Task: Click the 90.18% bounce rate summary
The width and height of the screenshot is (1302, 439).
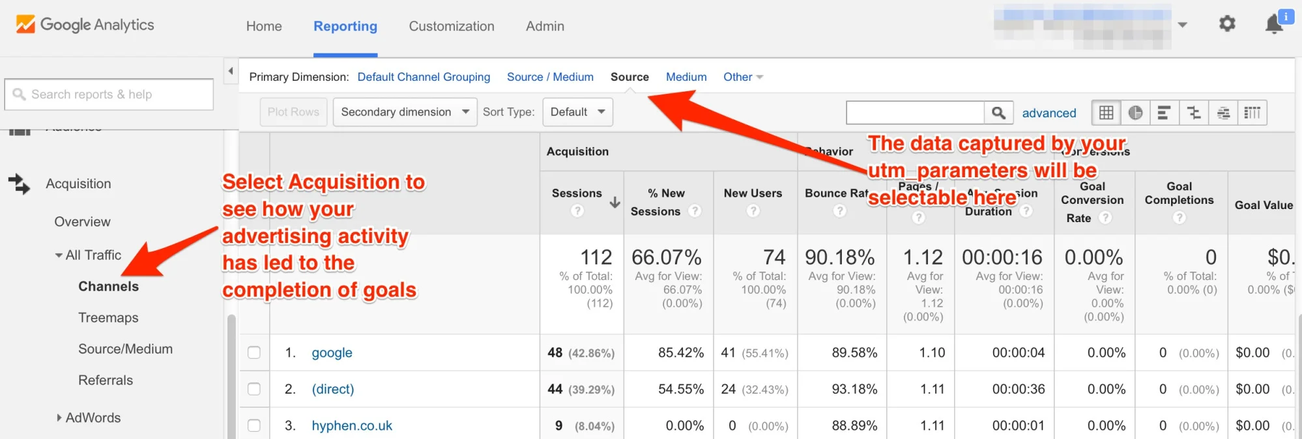Action: (839, 257)
